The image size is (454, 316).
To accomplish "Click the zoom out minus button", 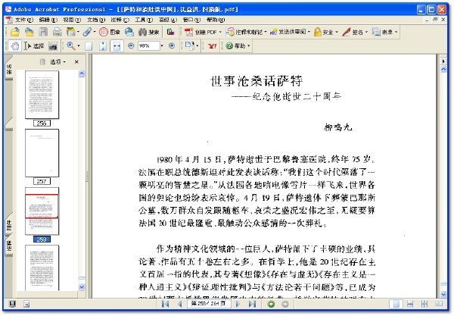I will pyautogui.click(x=131, y=45).
